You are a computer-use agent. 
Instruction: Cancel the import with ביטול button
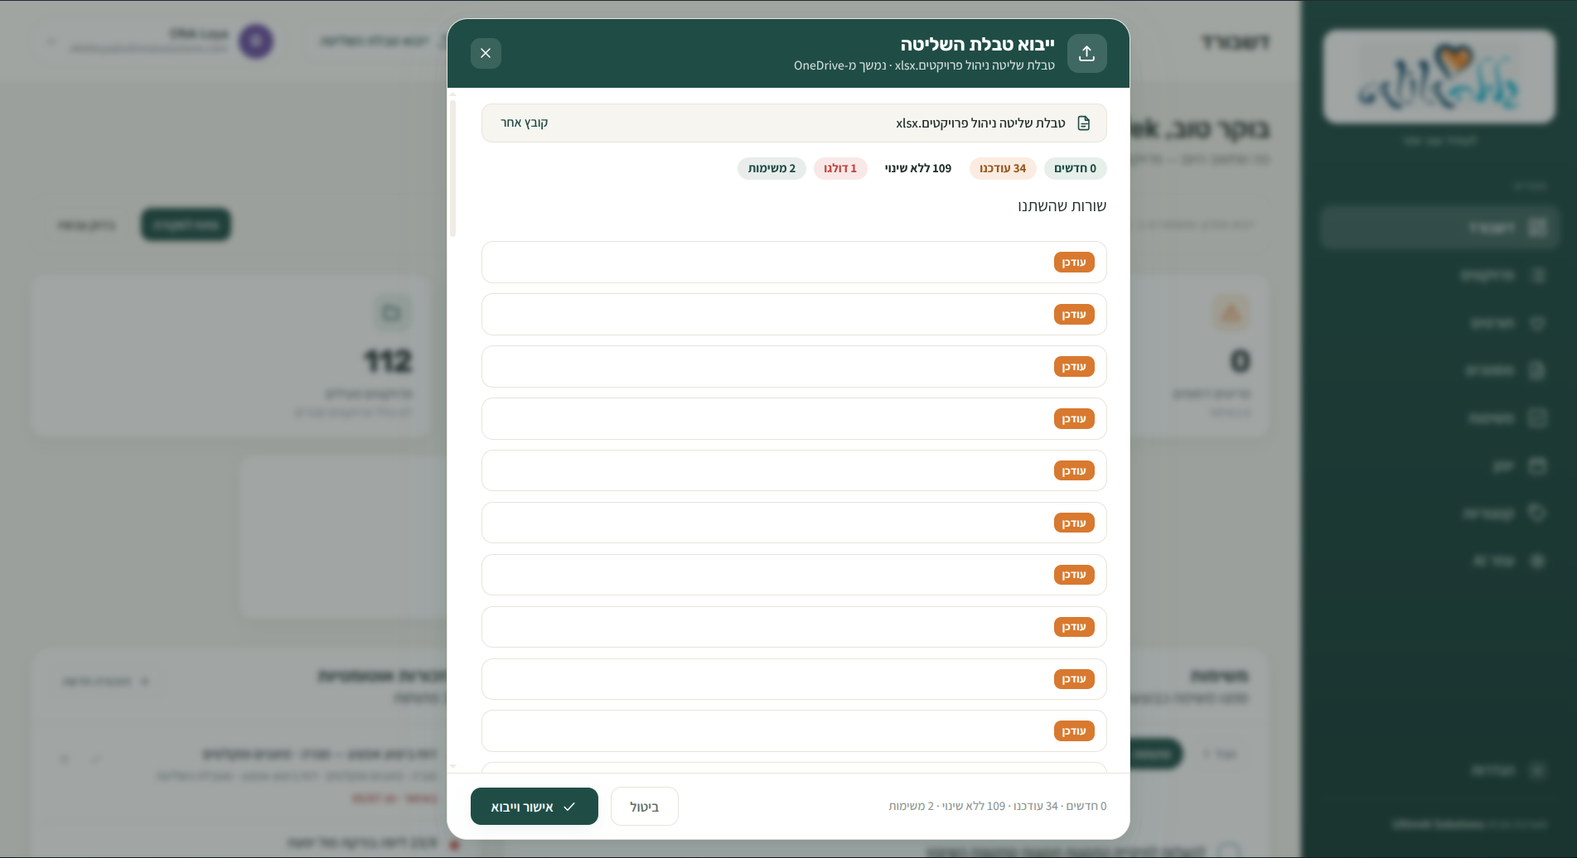(645, 807)
